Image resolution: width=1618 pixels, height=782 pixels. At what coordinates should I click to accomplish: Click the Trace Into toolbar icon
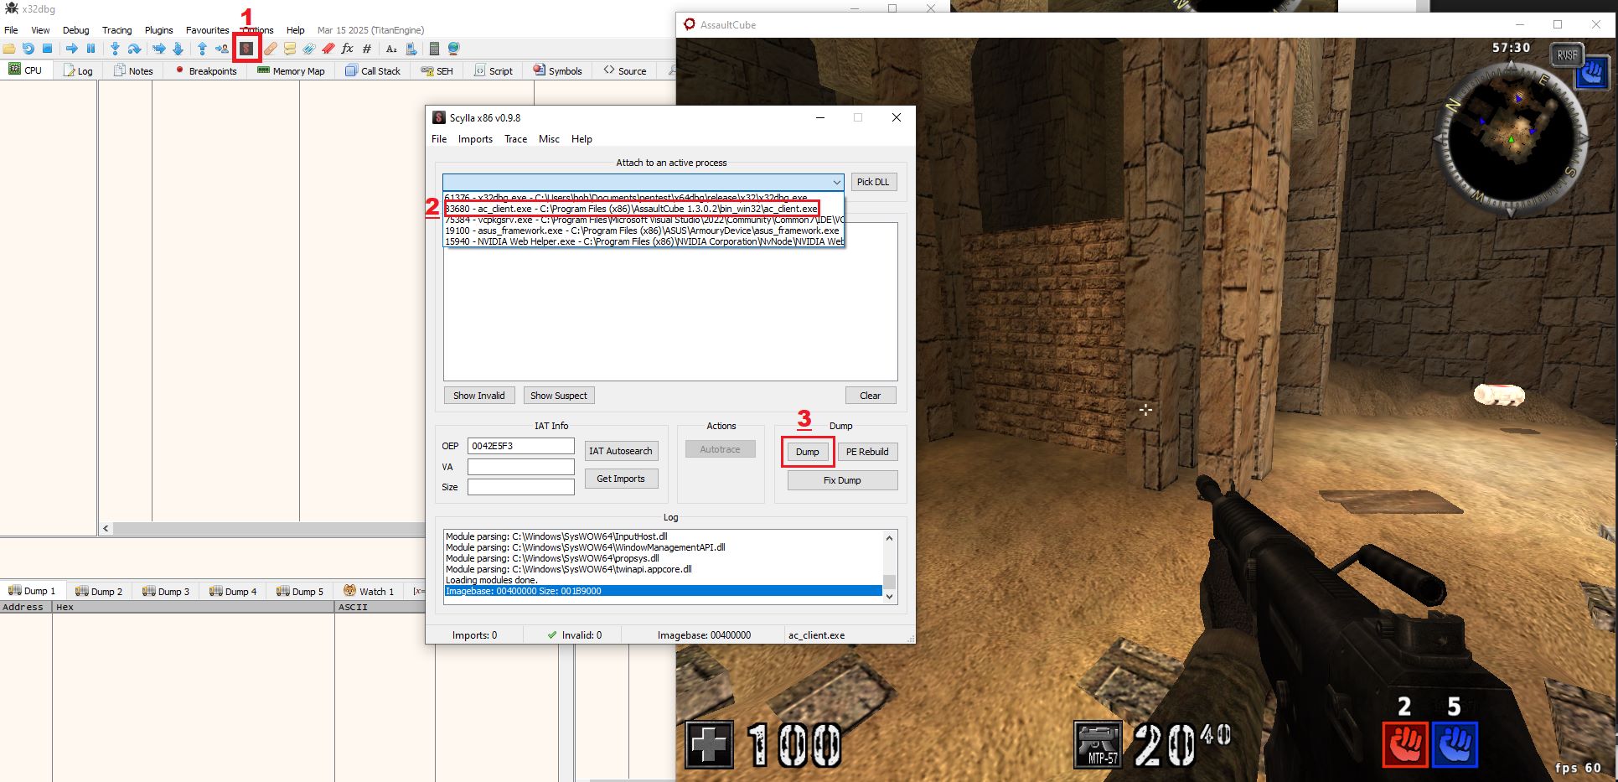point(158,49)
